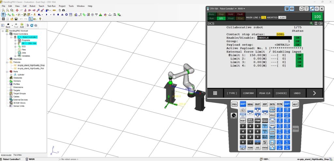Click the DCS zoom magnifier icon
334x161 pixels.
tap(311, 23)
